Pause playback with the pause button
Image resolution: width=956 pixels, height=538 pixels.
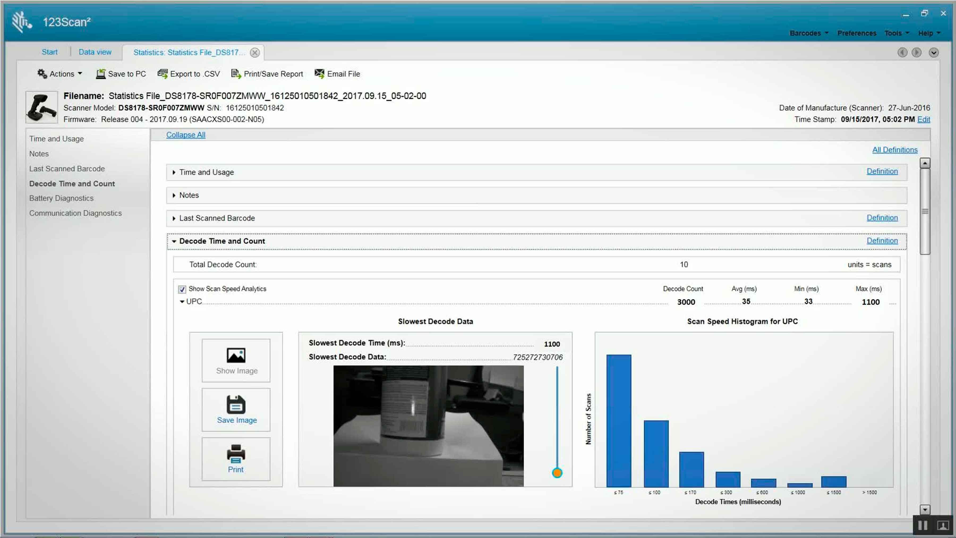click(x=923, y=525)
